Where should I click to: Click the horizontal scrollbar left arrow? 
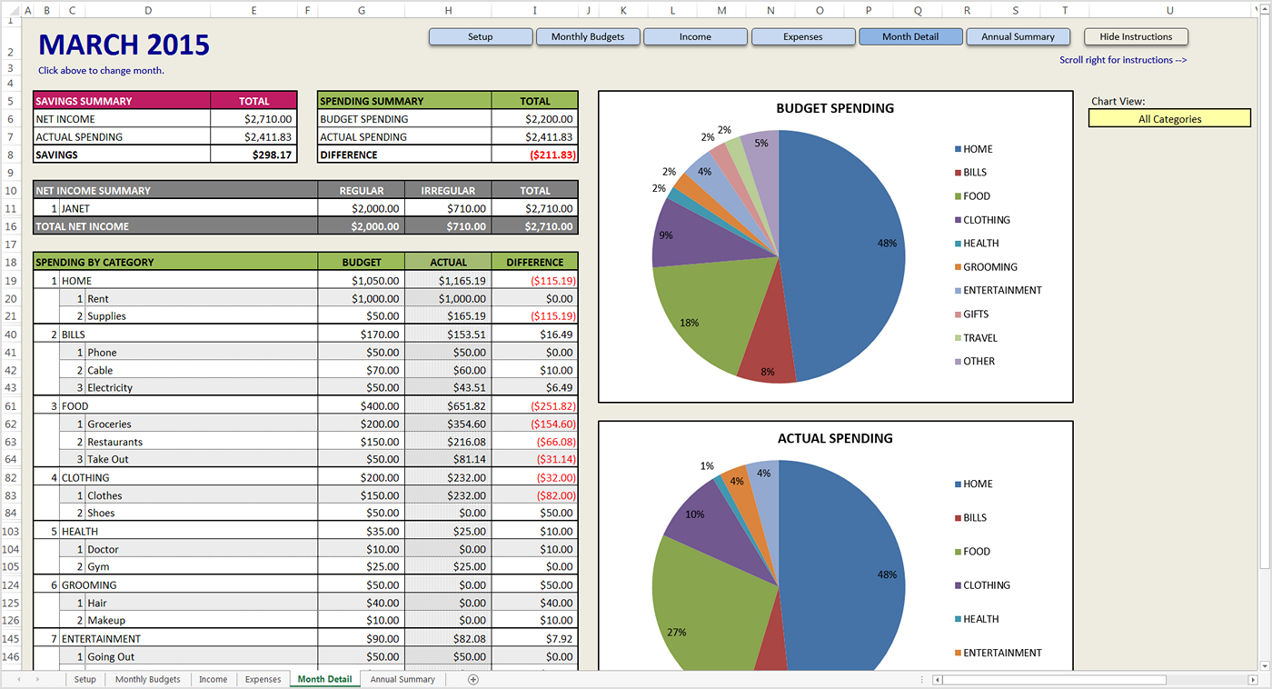[x=938, y=680]
